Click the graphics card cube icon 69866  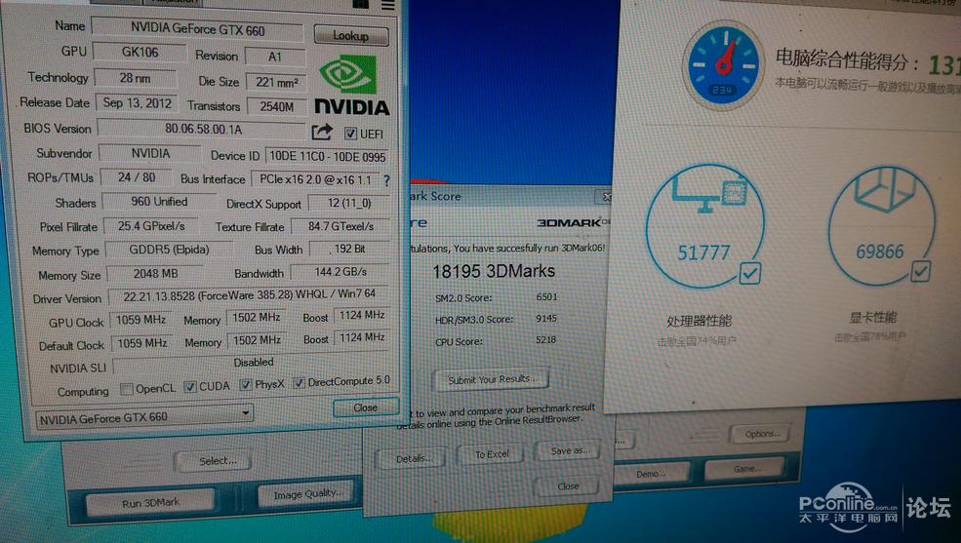pos(882,223)
